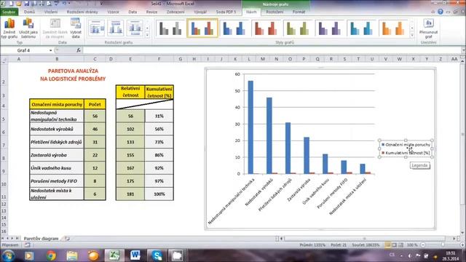
Task: Switch to the Vložení ribbon tab
Action: 51,12
